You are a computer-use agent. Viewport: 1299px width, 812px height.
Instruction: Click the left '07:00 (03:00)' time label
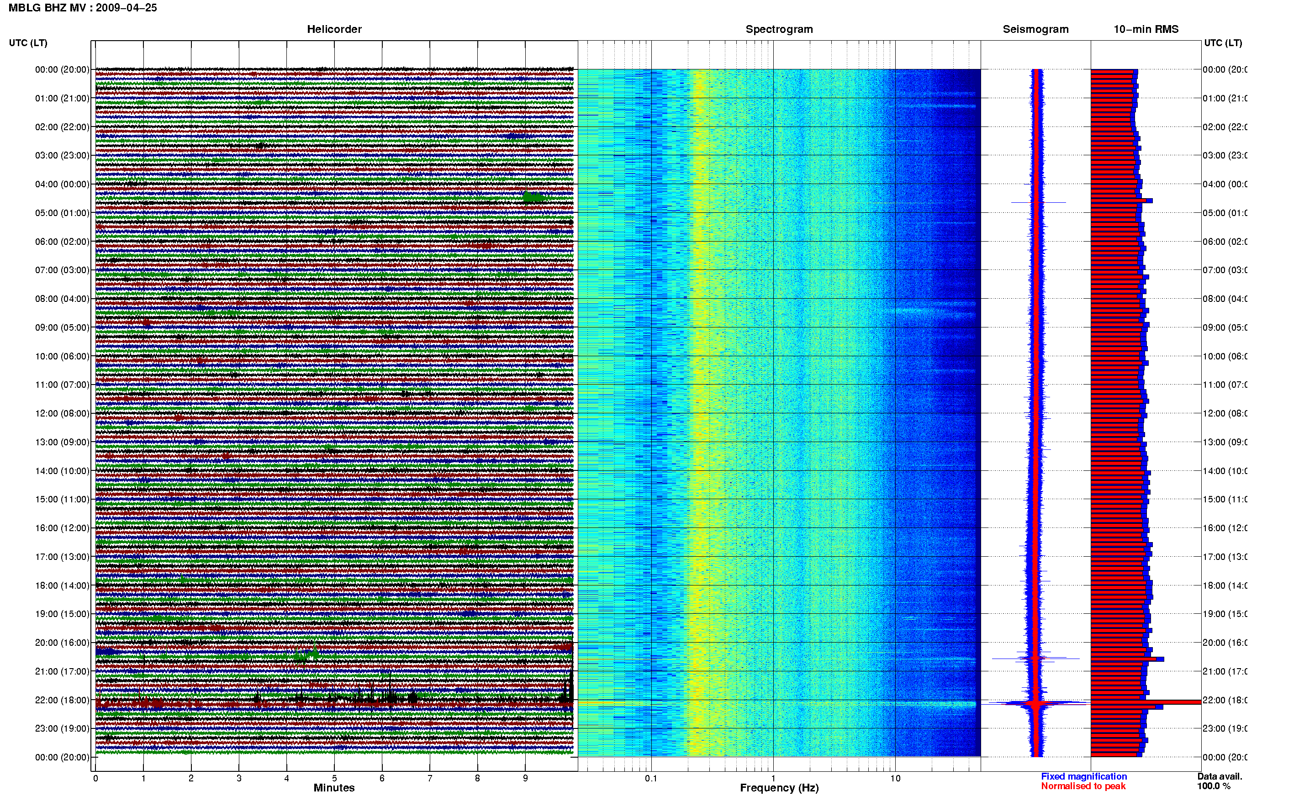[62, 269]
